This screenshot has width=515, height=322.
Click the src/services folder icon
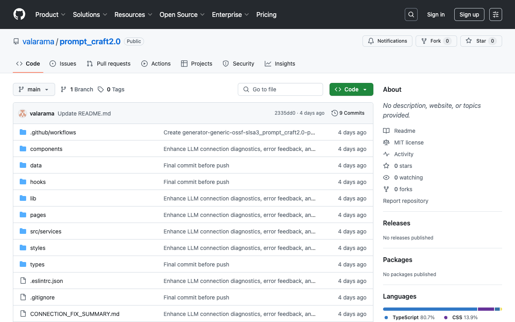click(x=23, y=231)
